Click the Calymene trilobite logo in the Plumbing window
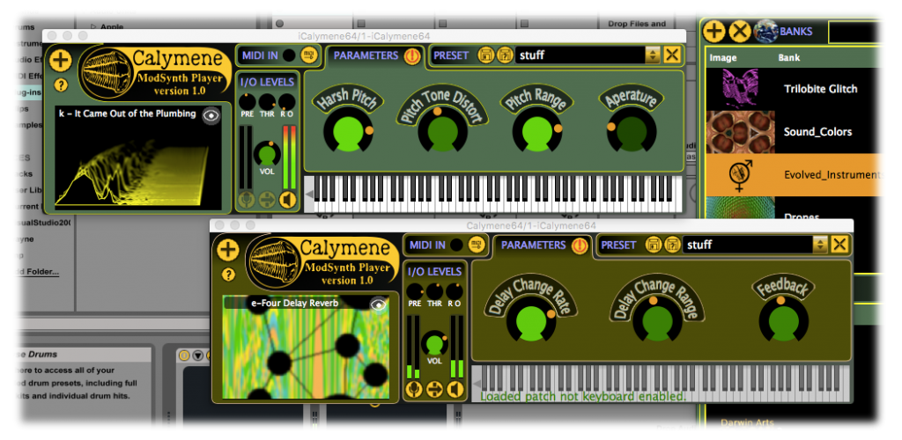 pos(107,72)
